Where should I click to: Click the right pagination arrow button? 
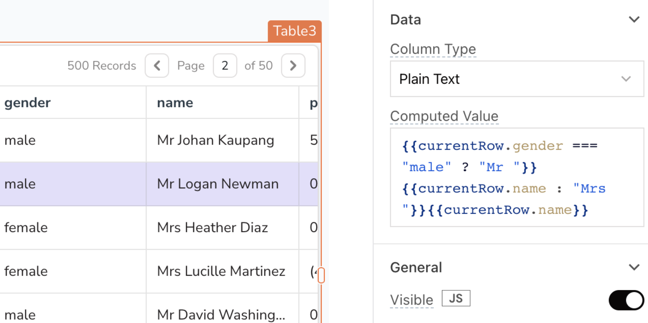(x=293, y=65)
